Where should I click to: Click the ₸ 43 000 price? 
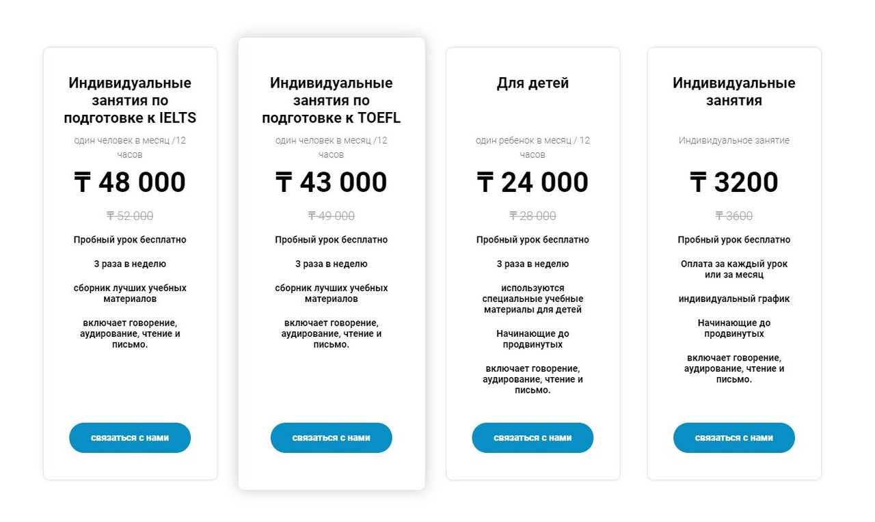pyautogui.click(x=332, y=182)
